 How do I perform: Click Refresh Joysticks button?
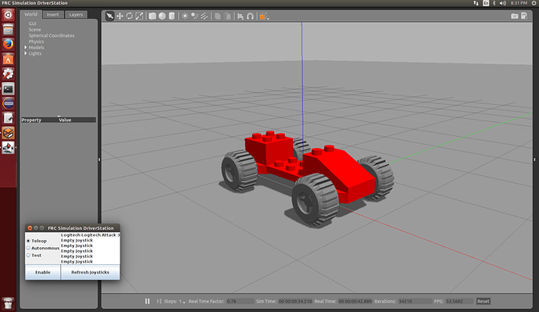tap(90, 272)
